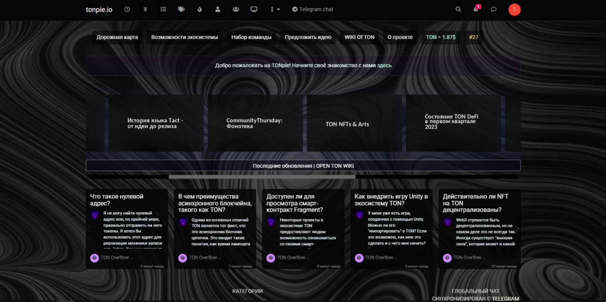The image size is (606, 302).
Task: Click purple avatar in нулевой адрес card
Action: point(95,215)
